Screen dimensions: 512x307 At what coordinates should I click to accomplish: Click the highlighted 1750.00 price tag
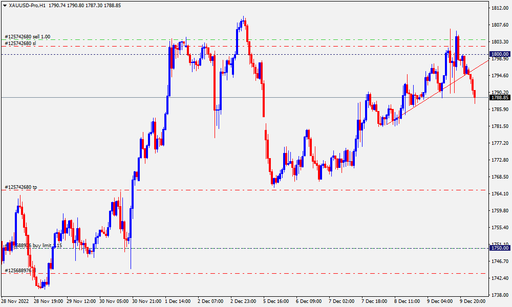500,248
